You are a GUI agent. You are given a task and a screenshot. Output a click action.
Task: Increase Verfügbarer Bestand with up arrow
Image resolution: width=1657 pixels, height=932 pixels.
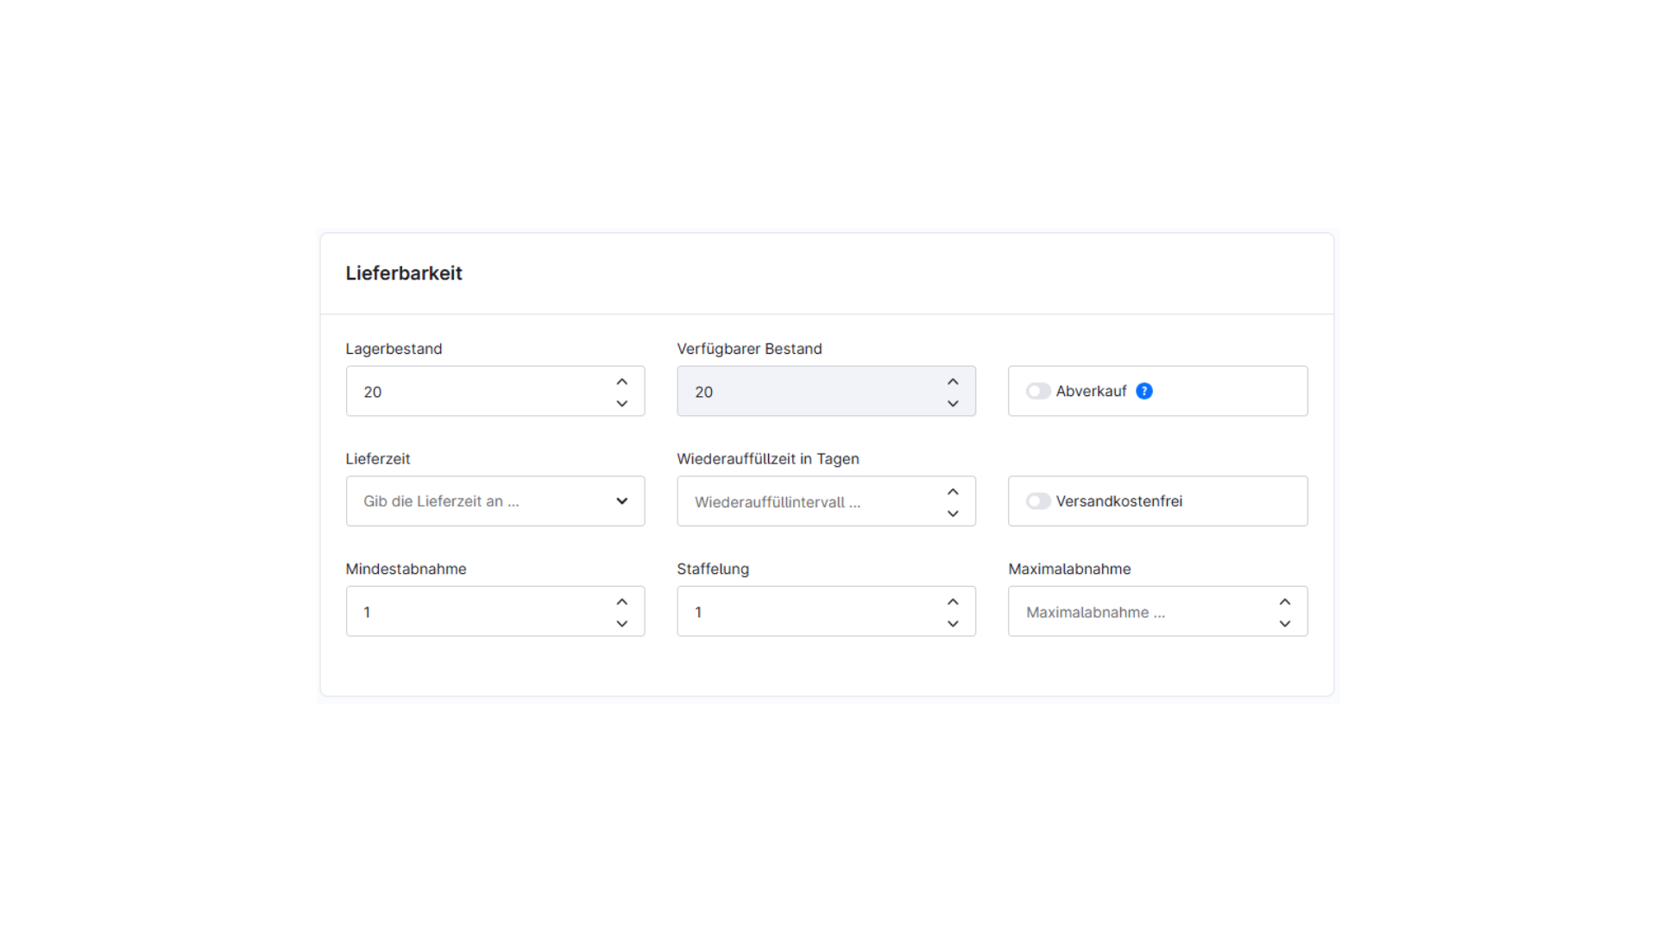[953, 381]
